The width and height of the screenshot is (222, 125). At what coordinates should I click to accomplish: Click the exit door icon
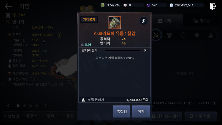213,6
